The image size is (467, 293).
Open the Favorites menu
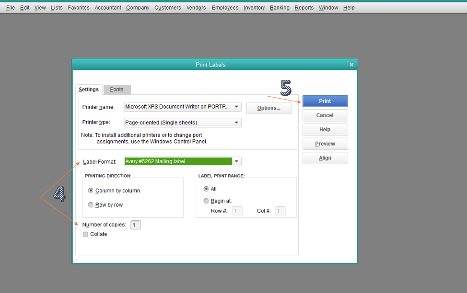coord(79,8)
